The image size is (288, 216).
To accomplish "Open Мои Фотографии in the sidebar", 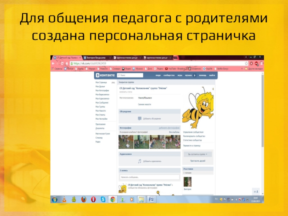I will tap(102, 91).
